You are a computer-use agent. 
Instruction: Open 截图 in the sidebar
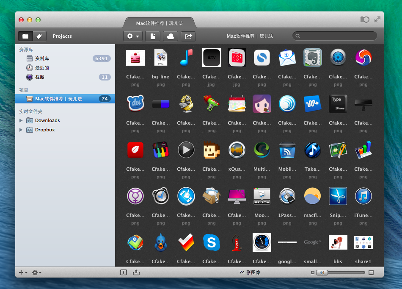(x=65, y=77)
